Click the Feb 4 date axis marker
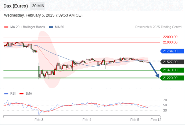Screen dimensions: 185x125 (x=87, y=120)
